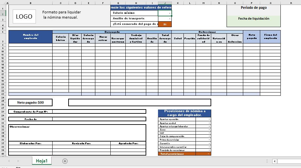301x168 pixels.
Task: Click the 'Otras deducciones' column header
Action: [235, 39]
